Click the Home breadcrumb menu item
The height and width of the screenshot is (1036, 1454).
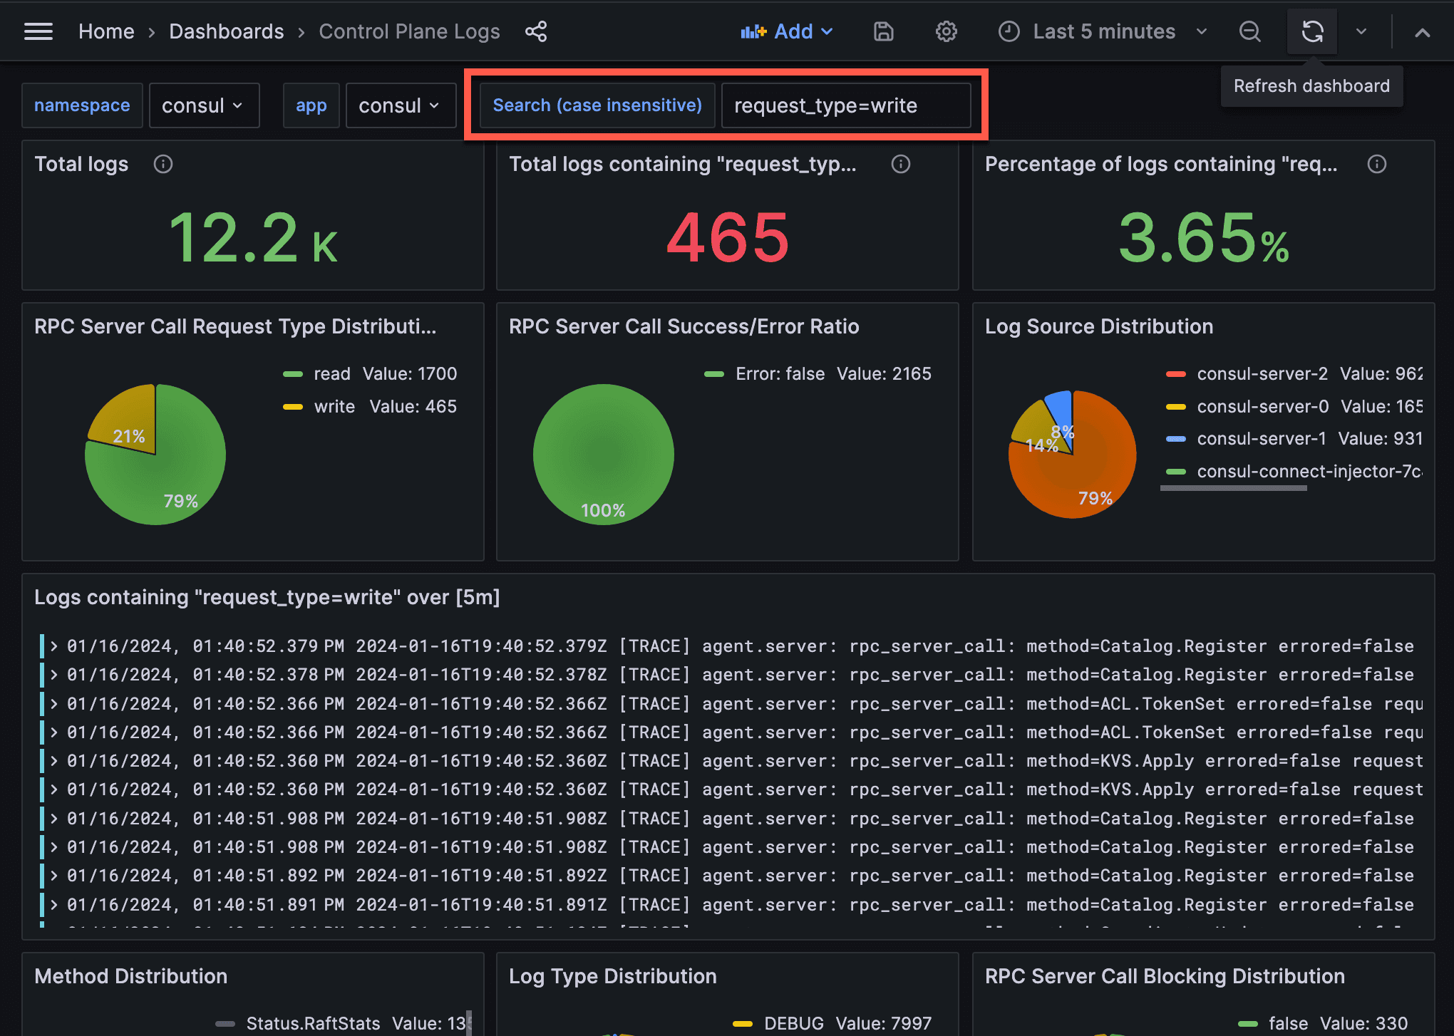(105, 31)
